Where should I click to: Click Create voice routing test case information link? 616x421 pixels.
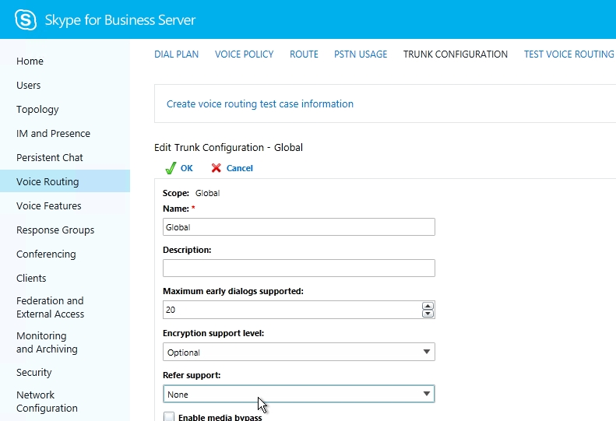pyautogui.click(x=260, y=103)
